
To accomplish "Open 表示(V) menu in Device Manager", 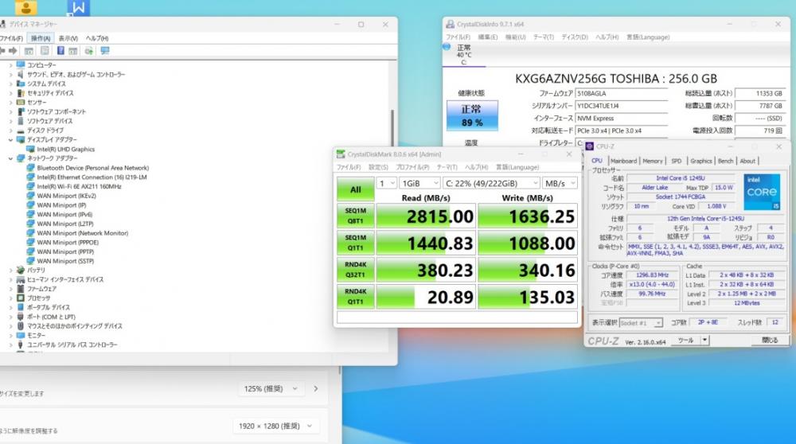I will point(68,38).
